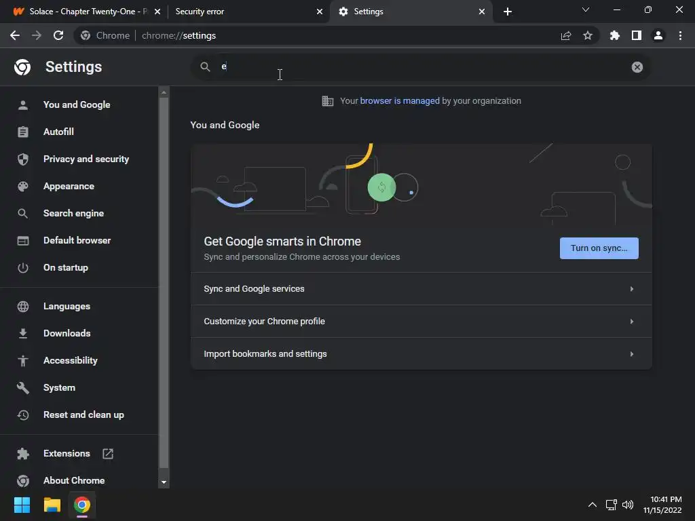
Task: Open a new tab with plus button
Action: [508, 12]
